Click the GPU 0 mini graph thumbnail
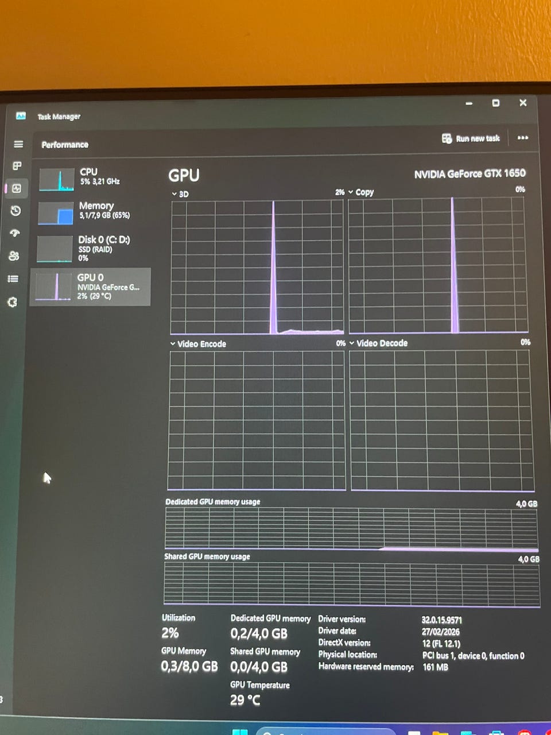The image size is (551, 735). coord(53,287)
